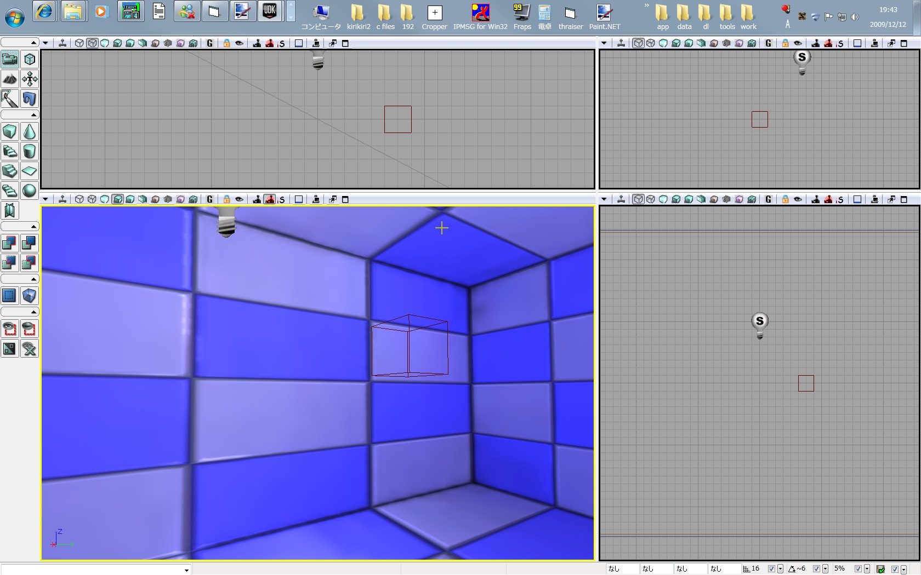Click the Cylinder brush builder
Viewport: 921px width, 575px height.
30,151
